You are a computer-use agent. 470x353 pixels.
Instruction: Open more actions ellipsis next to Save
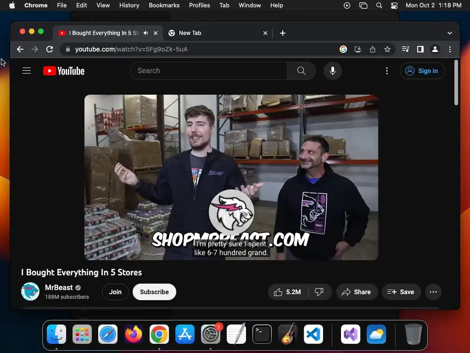(x=433, y=292)
